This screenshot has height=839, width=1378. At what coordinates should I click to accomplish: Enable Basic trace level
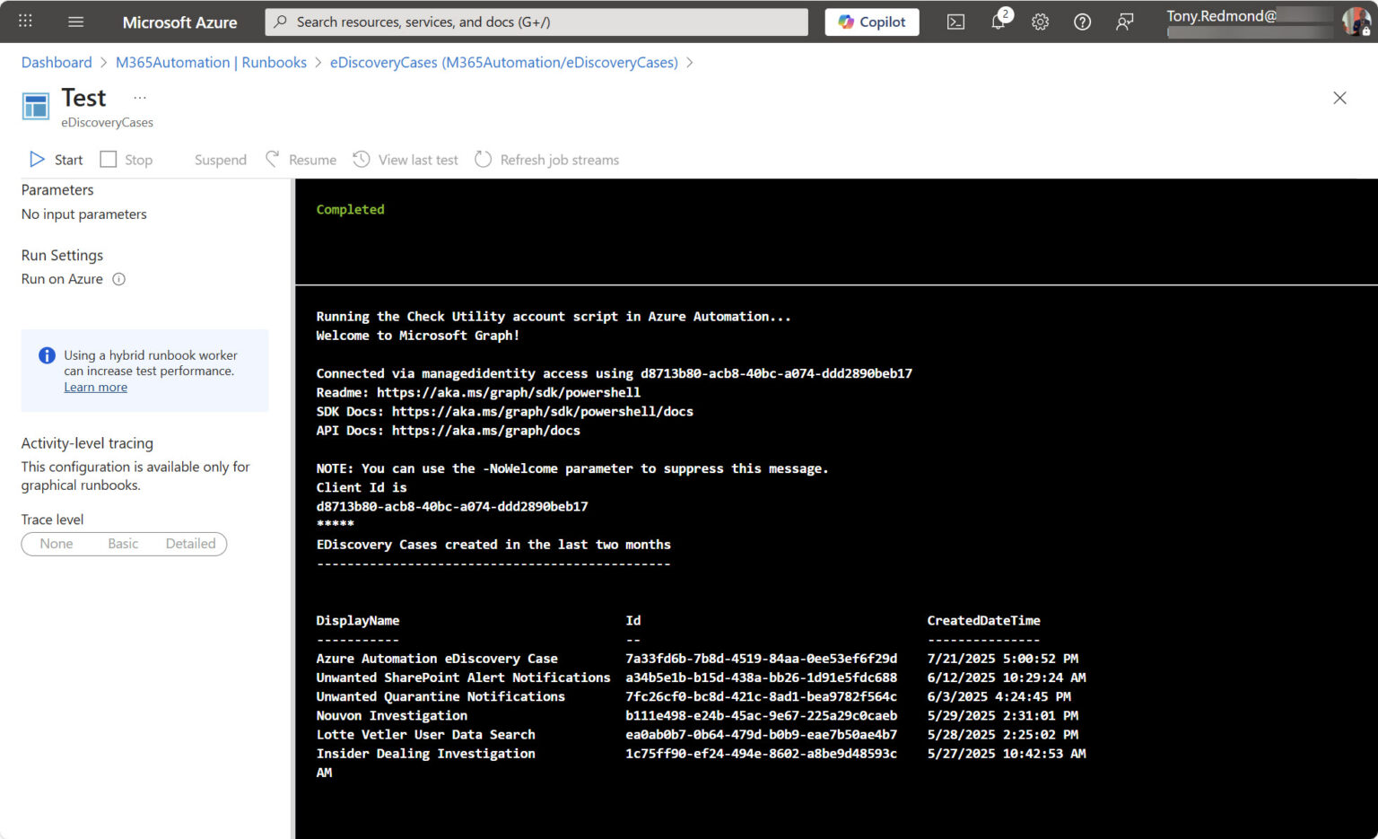click(x=123, y=544)
